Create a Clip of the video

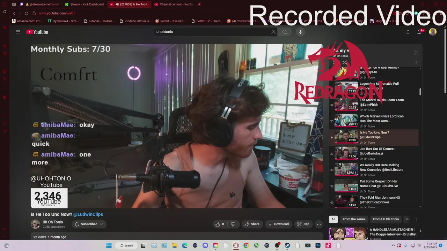(303, 224)
